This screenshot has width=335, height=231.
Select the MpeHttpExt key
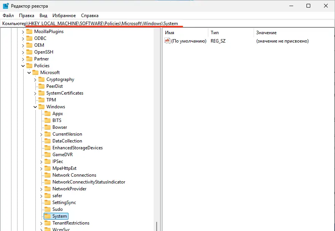click(x=64, y=168)
